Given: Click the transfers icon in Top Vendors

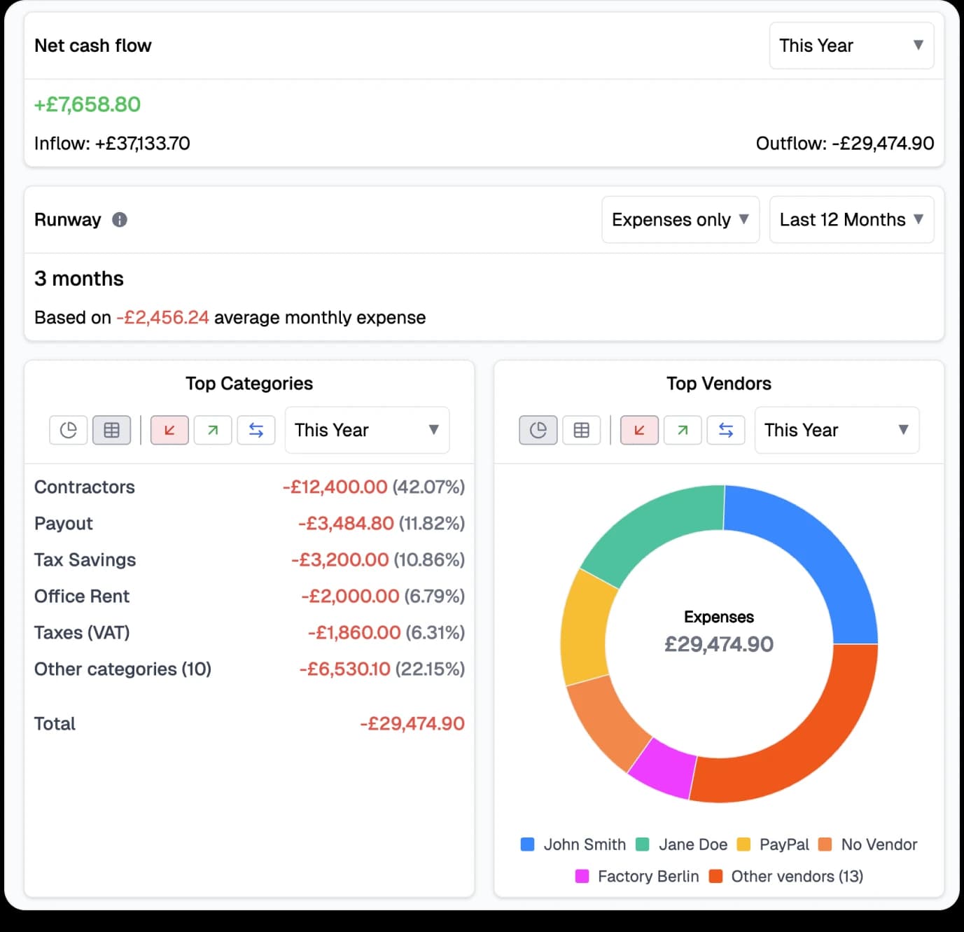Looking at the screenshot, I should tap(726, 430).
